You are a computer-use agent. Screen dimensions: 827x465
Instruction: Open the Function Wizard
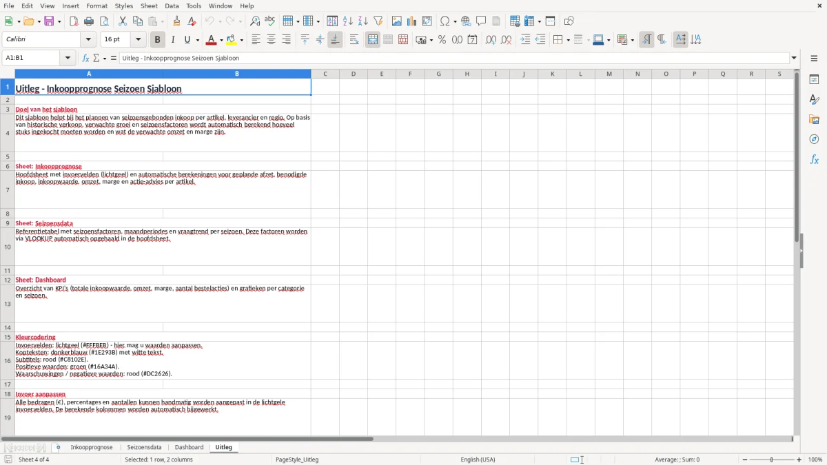86,58
